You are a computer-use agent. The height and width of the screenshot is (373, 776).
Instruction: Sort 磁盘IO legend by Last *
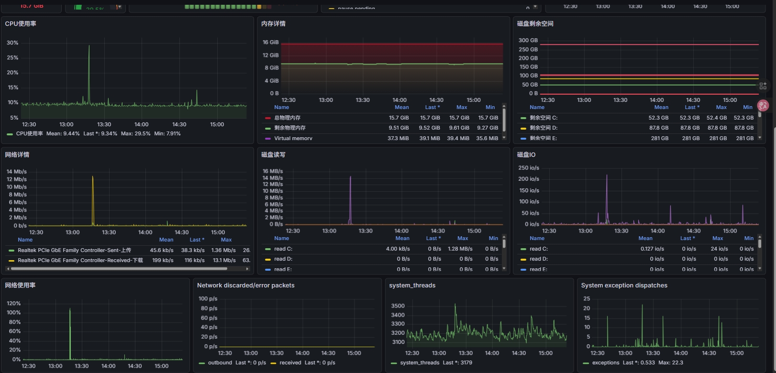pos(687,238)
